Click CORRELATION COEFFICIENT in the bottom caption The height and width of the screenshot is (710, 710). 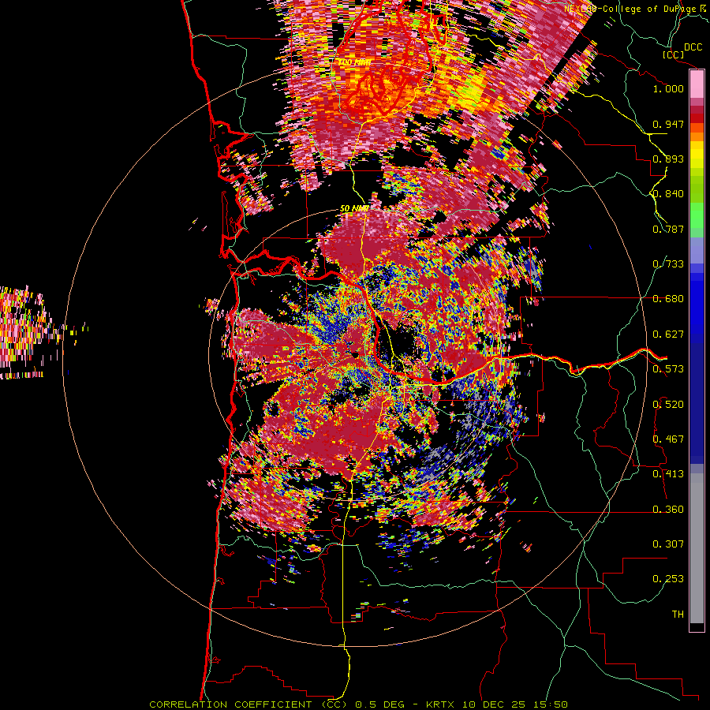231,704
